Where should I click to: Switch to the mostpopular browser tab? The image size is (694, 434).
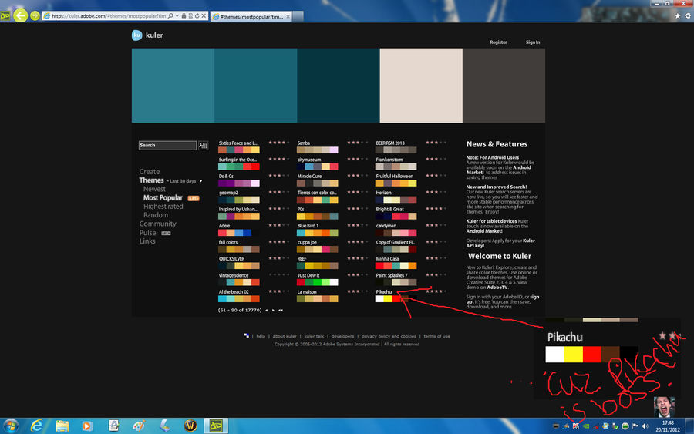[251, 16]
